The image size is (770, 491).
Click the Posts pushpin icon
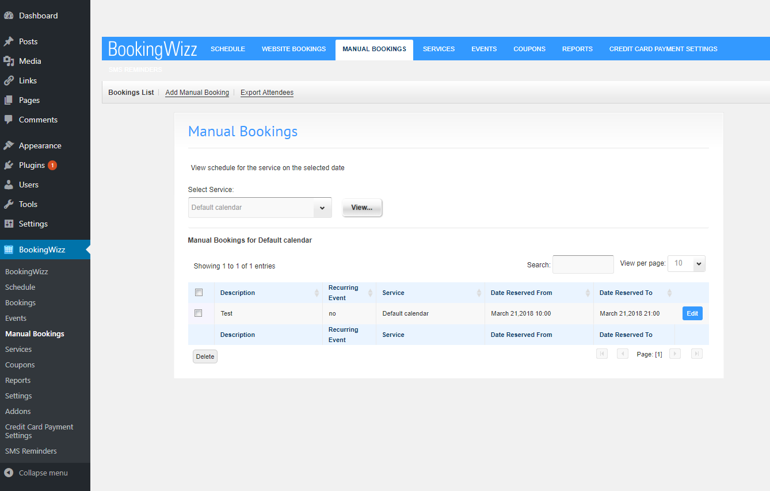9,41
